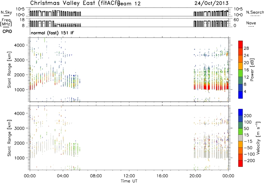Click the '60' Nave axis value
The width and height of the screenshot is (264, 183).
point(236,20)
